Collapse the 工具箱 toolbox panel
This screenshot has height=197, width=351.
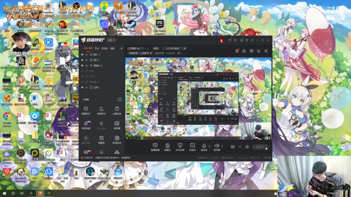[120, 99]
